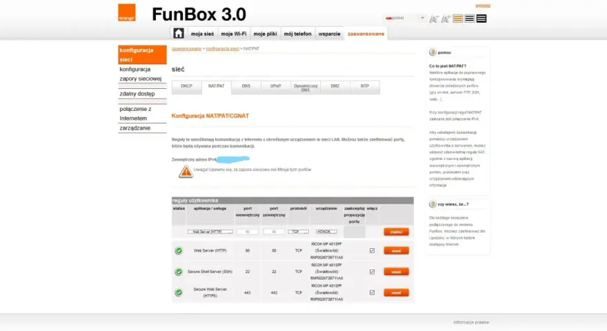Switch to the UPnP tab
Image resolution: width=607 pixels, height=331 pixels.
point(276,86)
